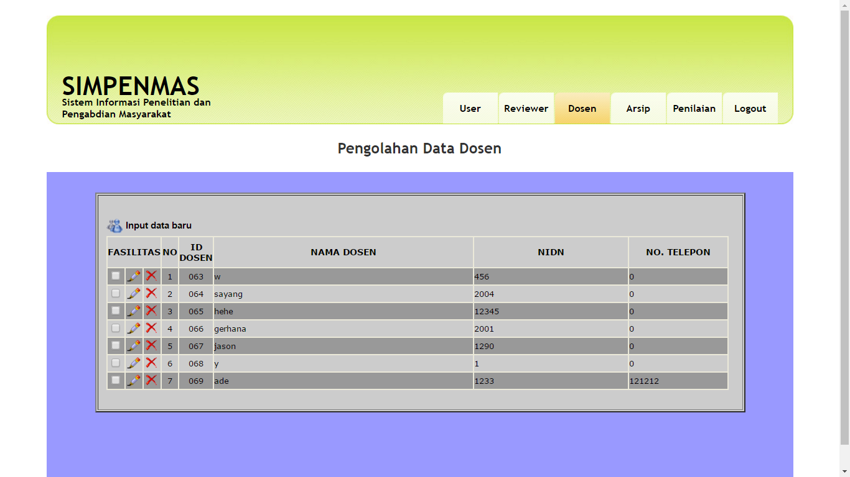
Task: Open the User tab
Action: [x=470, y=109]
